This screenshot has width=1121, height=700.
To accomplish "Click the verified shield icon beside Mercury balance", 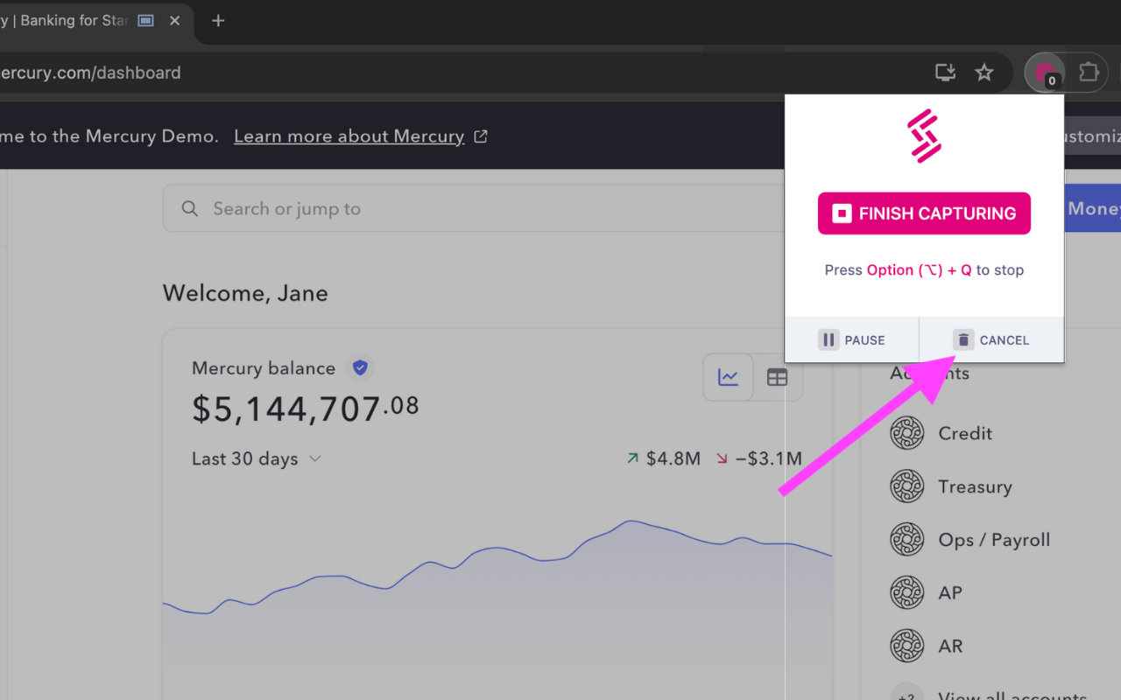I will tap(360, 367).
